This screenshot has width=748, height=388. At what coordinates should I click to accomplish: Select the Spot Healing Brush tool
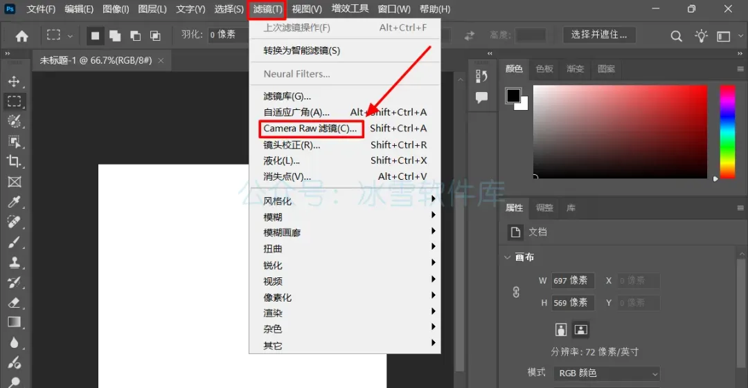14,221
